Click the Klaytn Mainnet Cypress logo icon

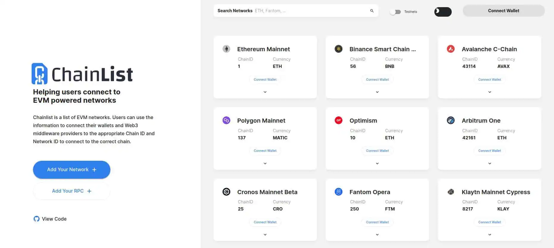tap(451, 192)
